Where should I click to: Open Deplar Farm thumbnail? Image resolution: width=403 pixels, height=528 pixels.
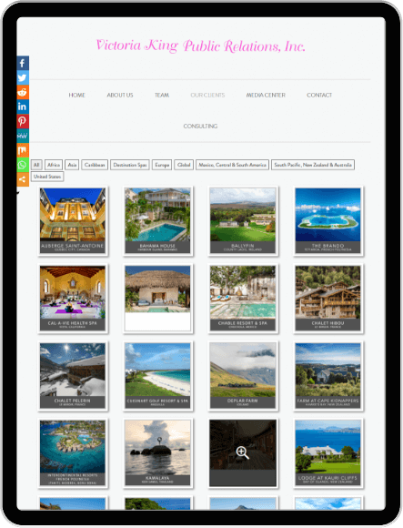click(243, 376)
